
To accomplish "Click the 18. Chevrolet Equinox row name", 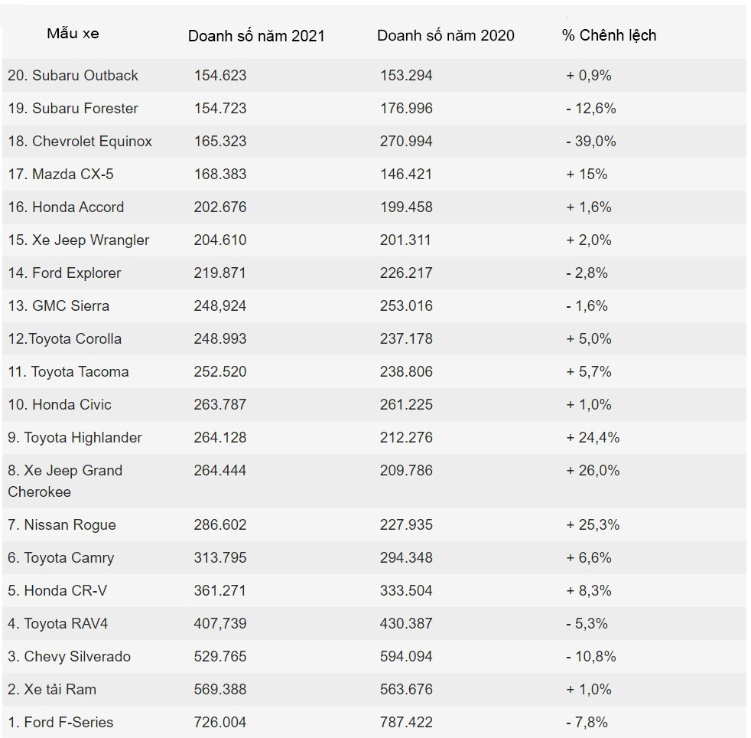I will pos(80,142).
